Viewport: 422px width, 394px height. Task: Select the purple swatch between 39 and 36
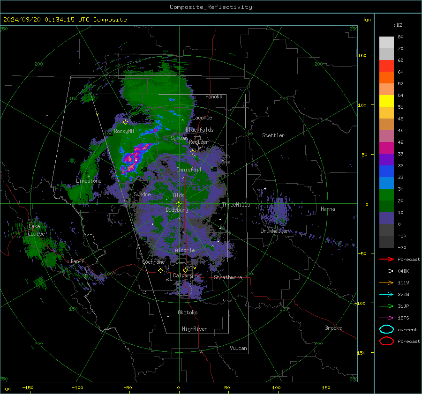tap(386, 159)
